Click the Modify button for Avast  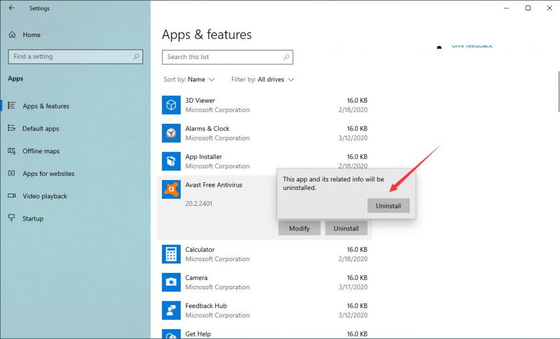click(299, 228)
